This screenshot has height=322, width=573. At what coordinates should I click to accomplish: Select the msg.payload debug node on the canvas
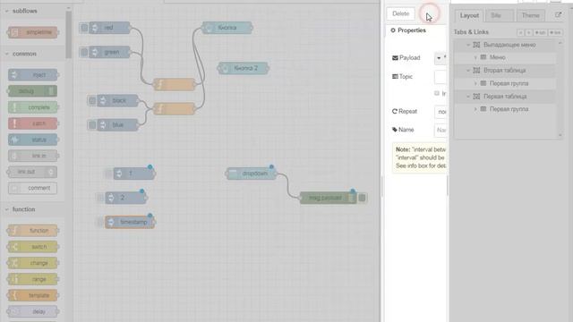(329, 198)
